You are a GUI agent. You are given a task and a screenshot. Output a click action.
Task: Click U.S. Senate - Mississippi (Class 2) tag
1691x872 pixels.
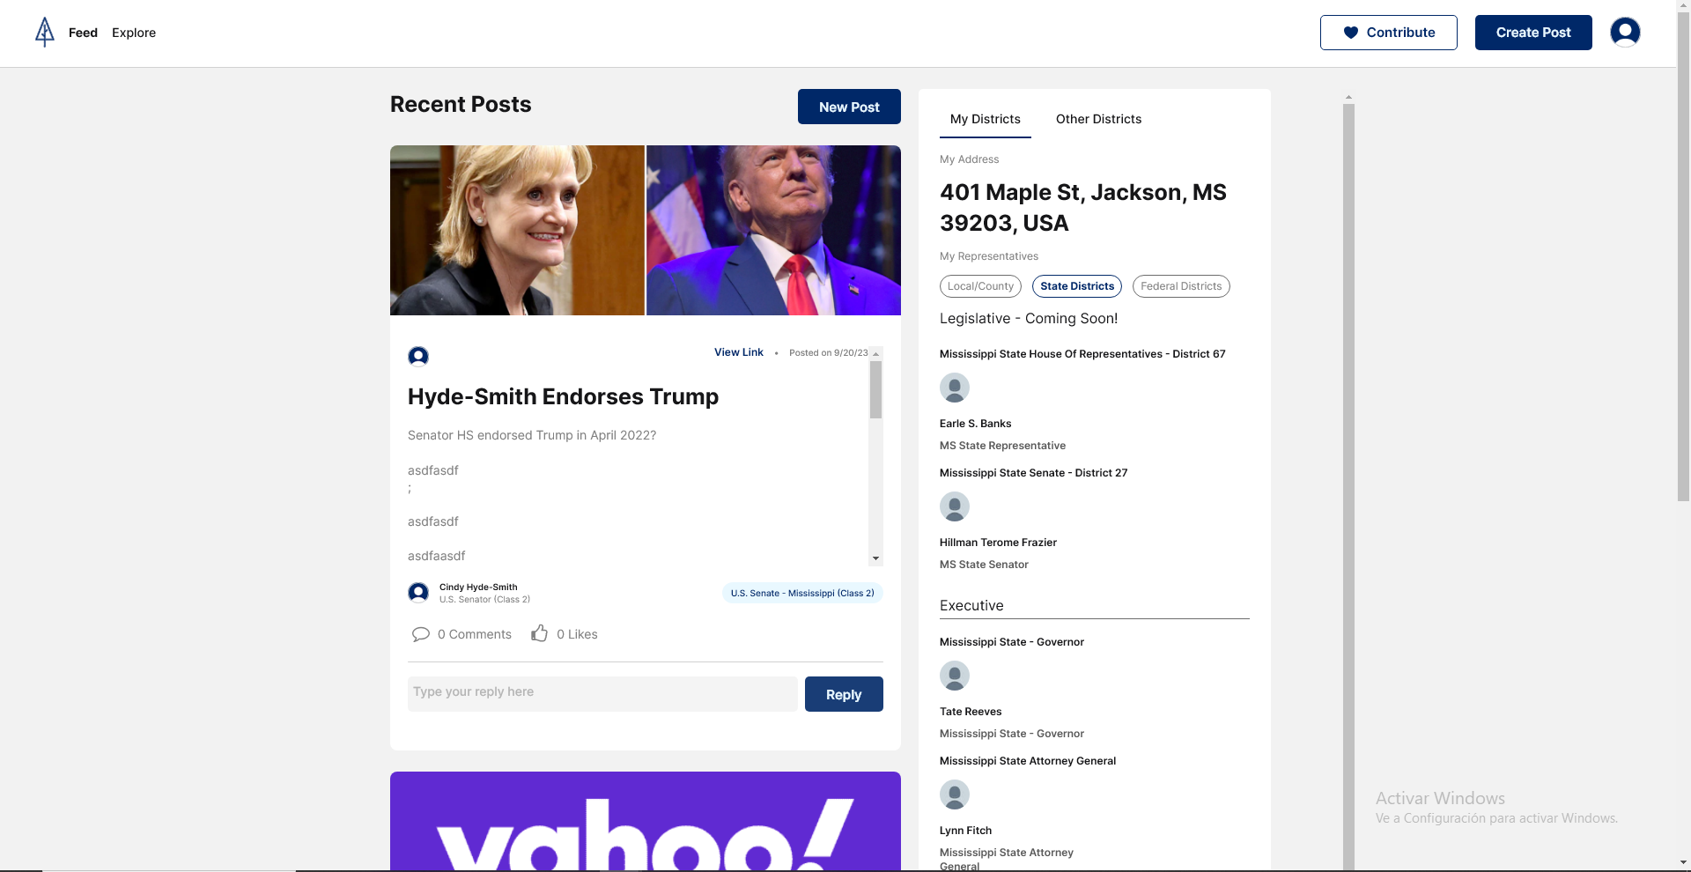[802, 593]
